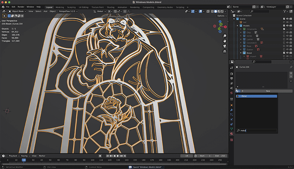Open the Object properties tab
294x169 pixels.
[x=232, y=105]
